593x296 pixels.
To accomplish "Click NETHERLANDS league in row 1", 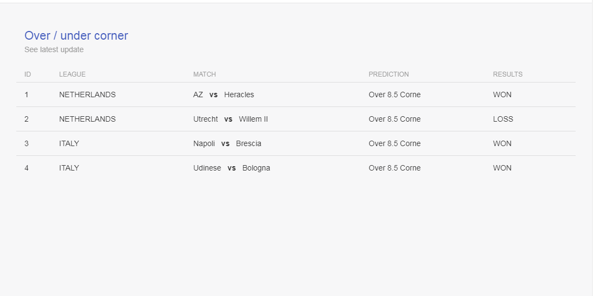I will pyautogui.click(x=87, y=95).
